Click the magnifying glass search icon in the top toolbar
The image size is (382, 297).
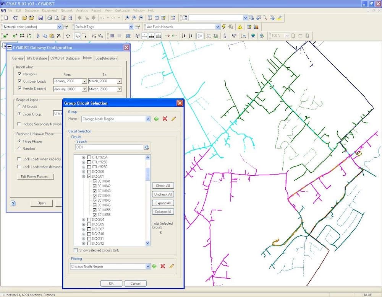pyautogui.click(x=265, y=18)
